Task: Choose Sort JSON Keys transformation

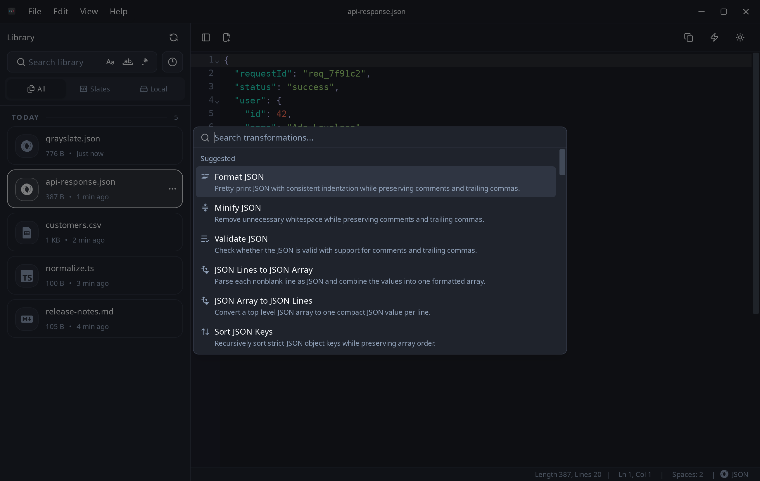Action: [376, 337]
